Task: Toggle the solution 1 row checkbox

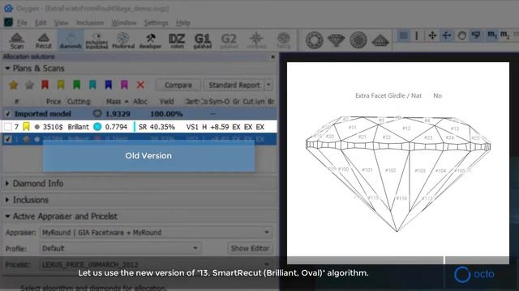Action: [7, 139]
